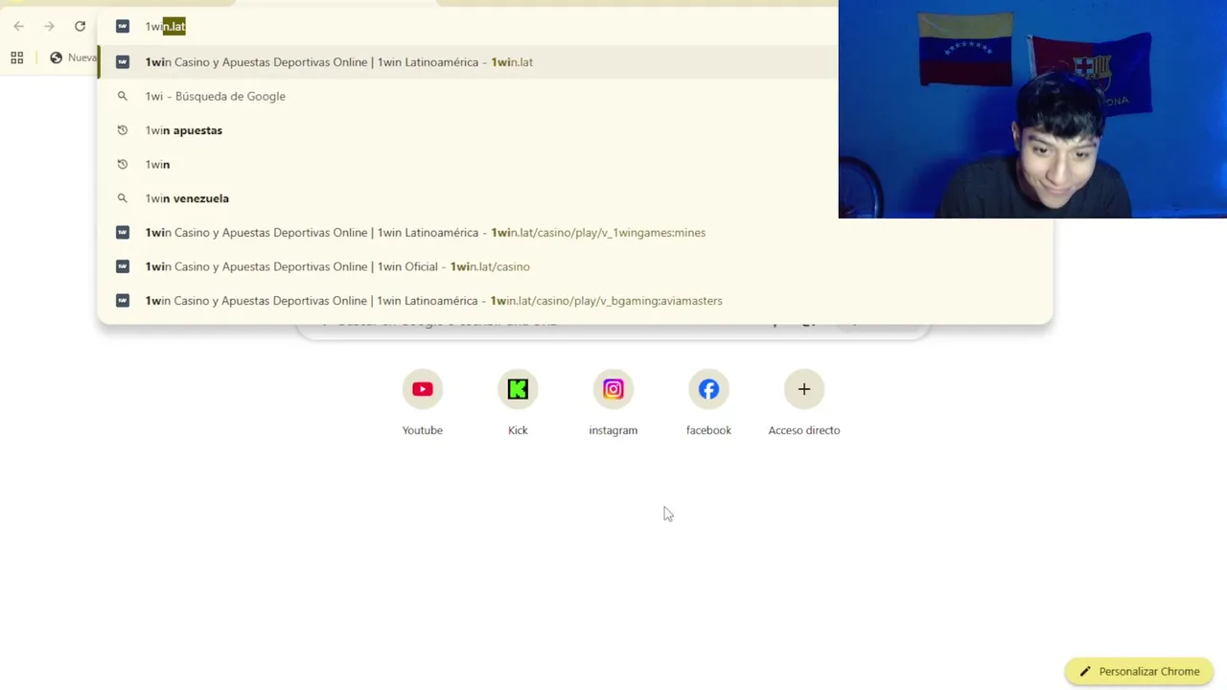Select the 1win Latinoamérica 1win.lat top suggestion
The image size is (1227, 690).
(468, 62)
